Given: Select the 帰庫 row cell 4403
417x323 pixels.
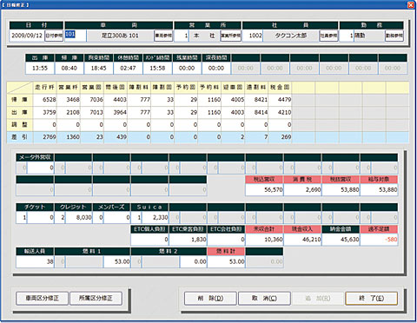Looking at the screenshot, I should pyautogui.click(x=116, y=100).
